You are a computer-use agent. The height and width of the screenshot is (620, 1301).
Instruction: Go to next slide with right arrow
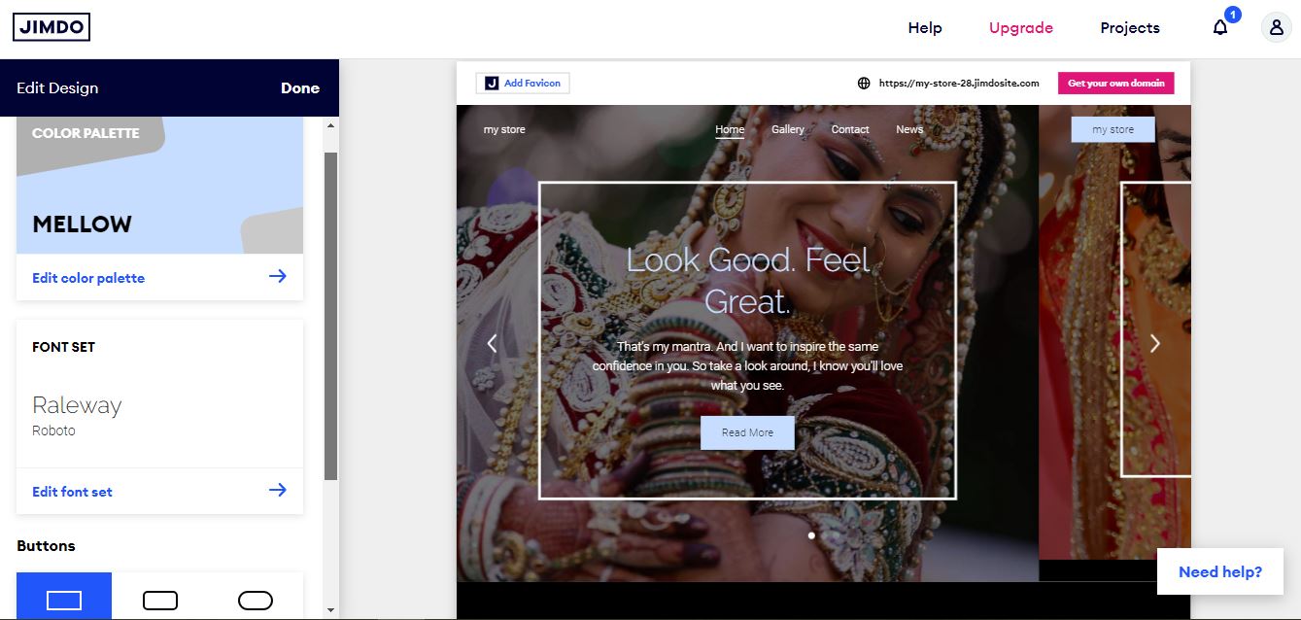[1155, 343]
